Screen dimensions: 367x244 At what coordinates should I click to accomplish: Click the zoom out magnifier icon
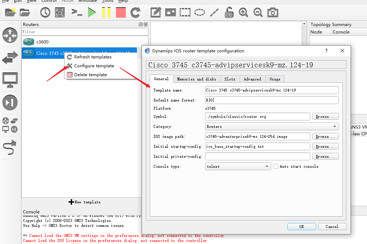(258, 12)
